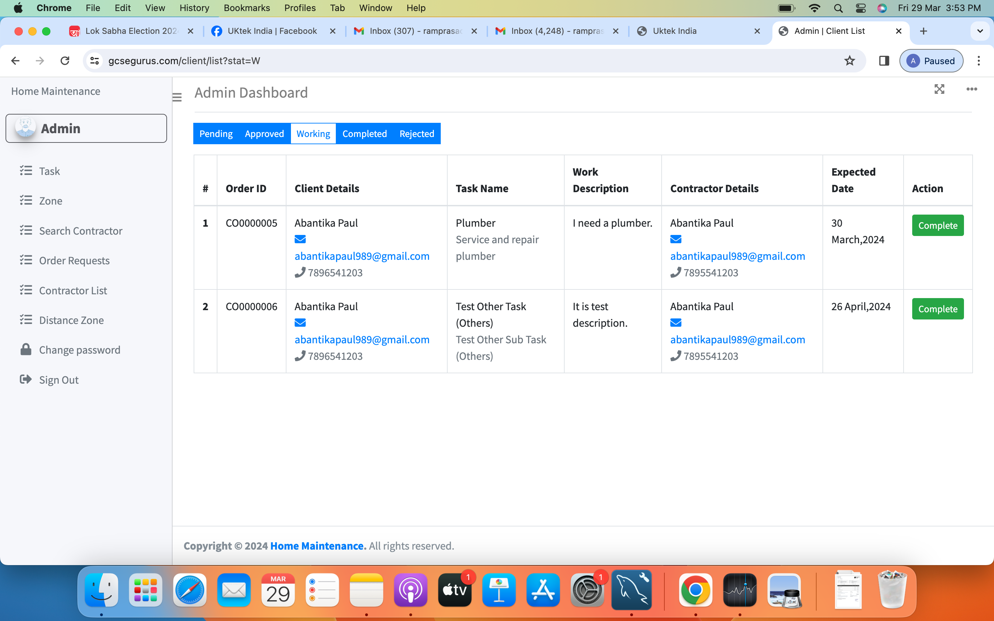Open the three-dots options icon in the dashboard header
994x621 pixels.
click(x=972, y=89)
